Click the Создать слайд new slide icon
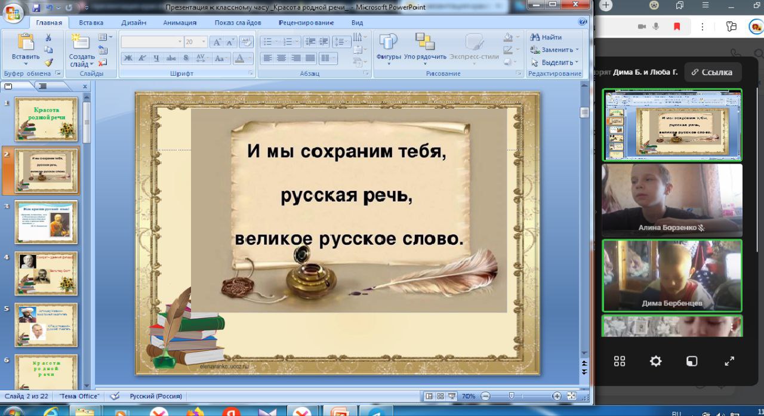Image resolution: width=764 pixels, height=416 pixels. (x=80, y=41)
